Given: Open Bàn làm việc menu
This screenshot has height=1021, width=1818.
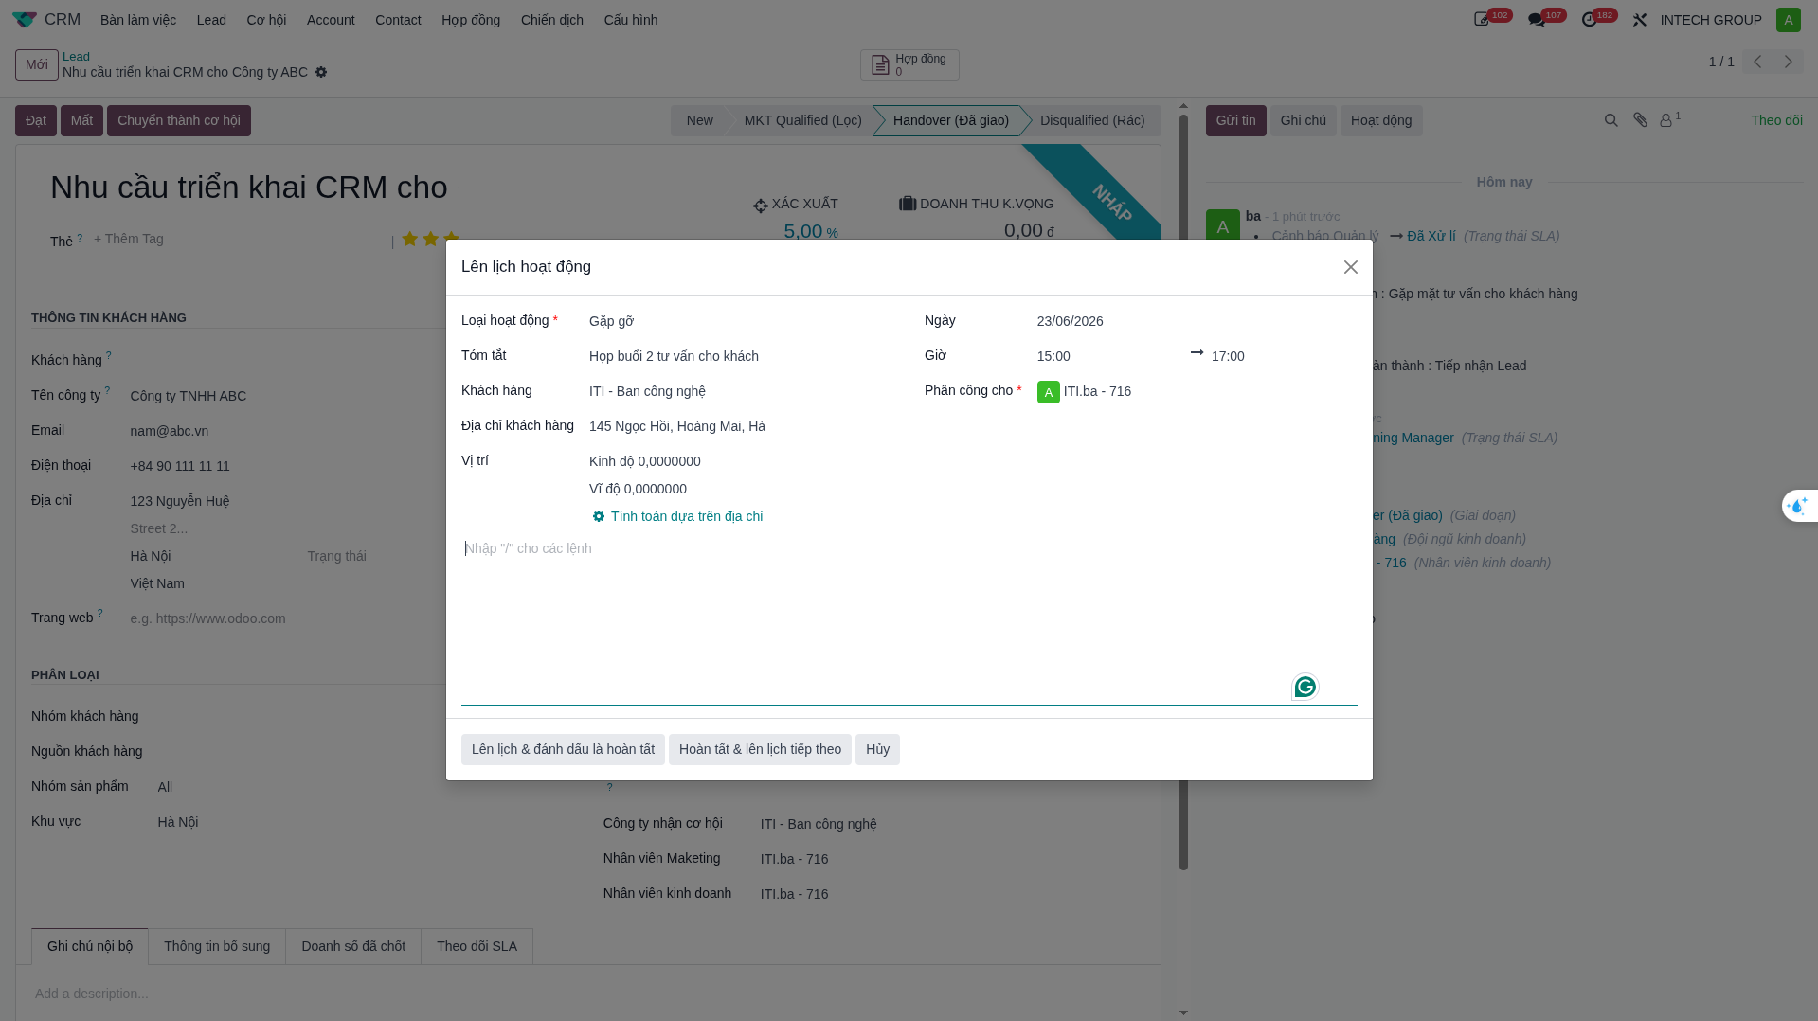Looking at the screenshot, I should (138, 20).
